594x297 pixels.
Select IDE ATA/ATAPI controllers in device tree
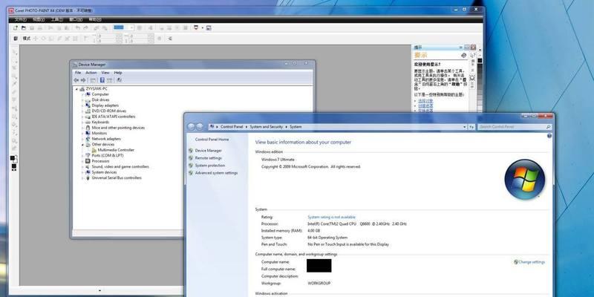pos(114,117)
